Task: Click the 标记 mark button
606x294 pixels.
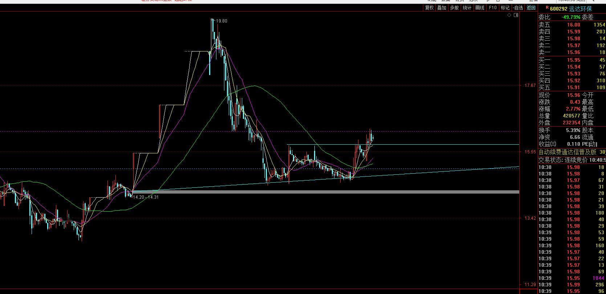Action: pos(505,8)
